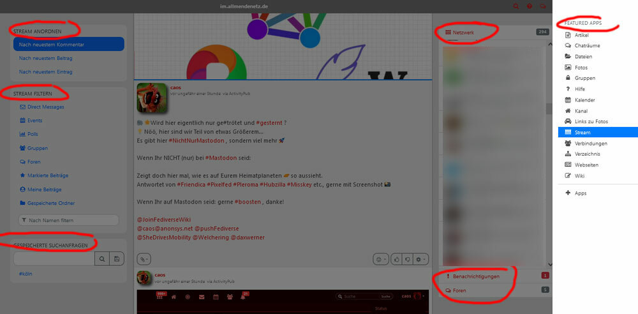Click the #köln saved search link
This screenshot has width=638, height=314.
tap(26, 274)
